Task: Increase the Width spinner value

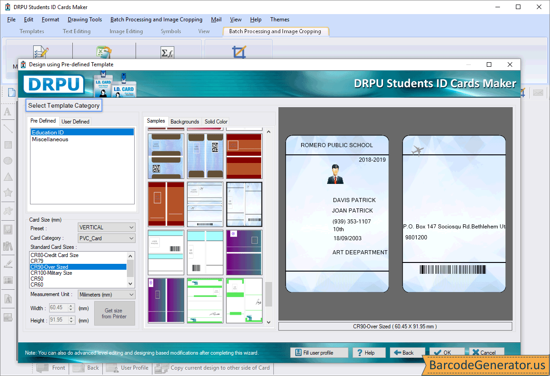Action: (71, 306)
